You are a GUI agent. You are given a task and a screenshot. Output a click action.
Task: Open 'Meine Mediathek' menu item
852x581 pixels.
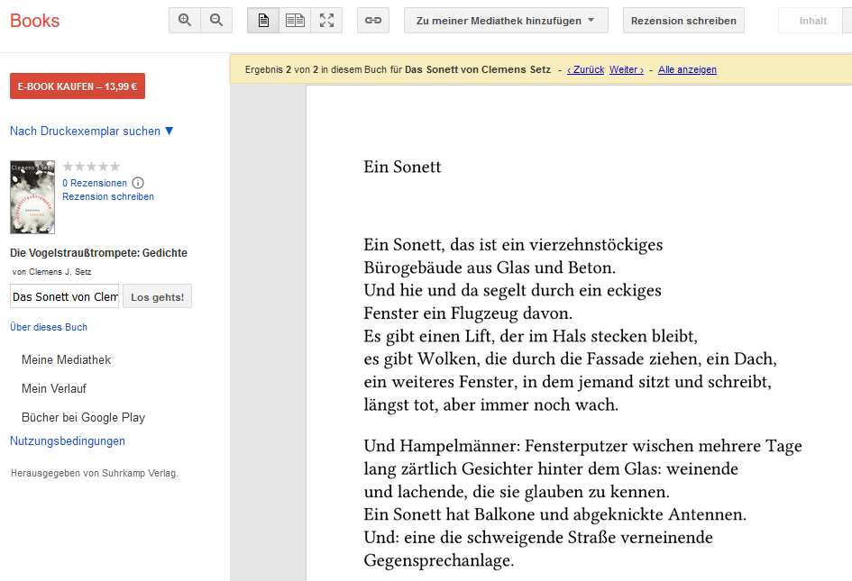(67, 359)
